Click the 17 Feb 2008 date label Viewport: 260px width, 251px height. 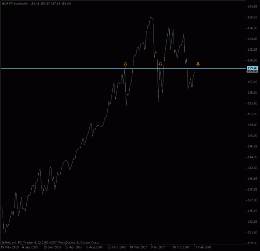(203, 247)
